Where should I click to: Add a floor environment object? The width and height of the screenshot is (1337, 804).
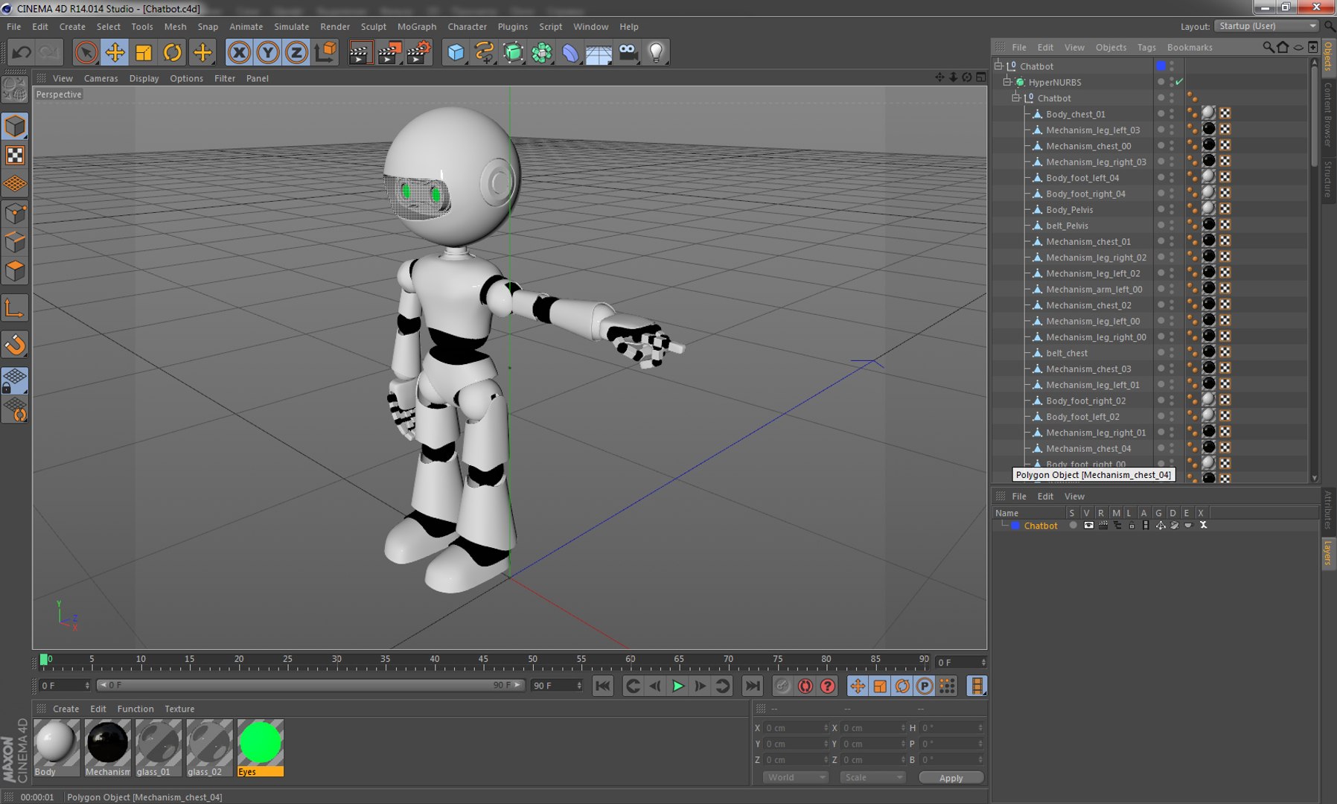(599, 52)
